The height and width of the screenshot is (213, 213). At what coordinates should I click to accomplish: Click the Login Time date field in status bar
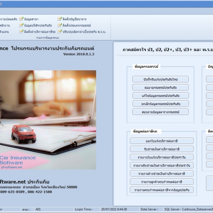(x=114, y=209)
